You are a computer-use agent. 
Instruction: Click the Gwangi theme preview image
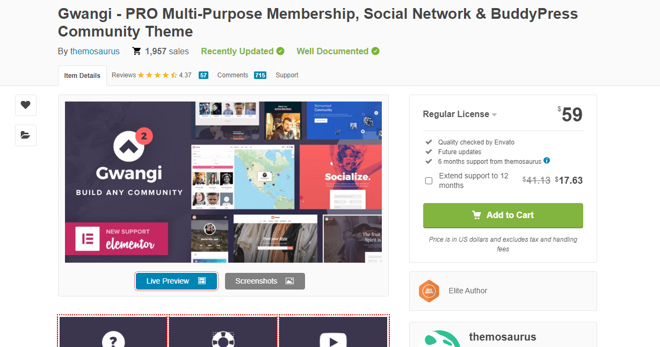point(223,182)
